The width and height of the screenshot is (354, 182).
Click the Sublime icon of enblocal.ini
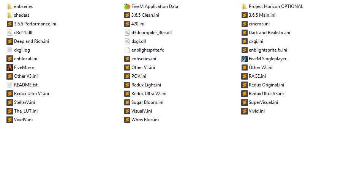[10, 59]
